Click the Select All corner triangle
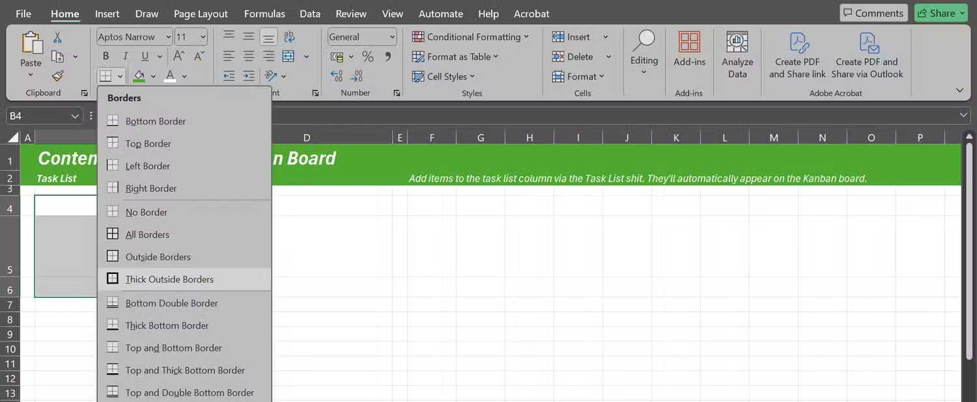 [x=13, y=138]
